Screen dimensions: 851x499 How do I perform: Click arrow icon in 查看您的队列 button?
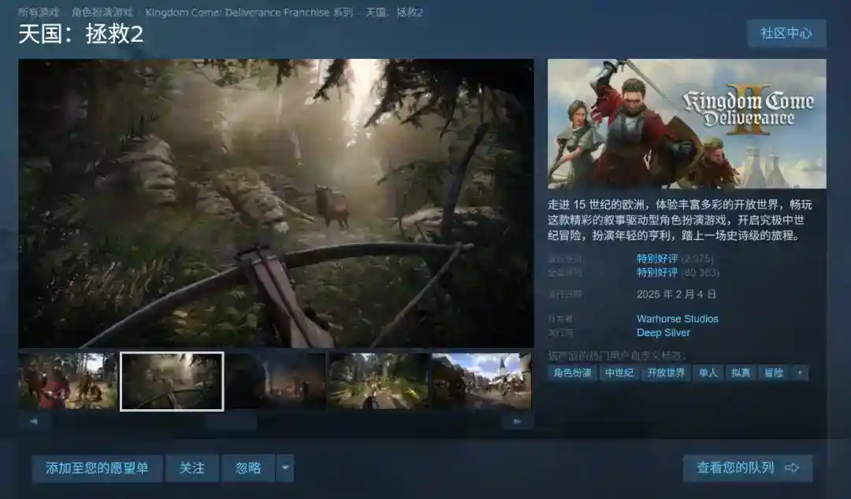[792, 468]
